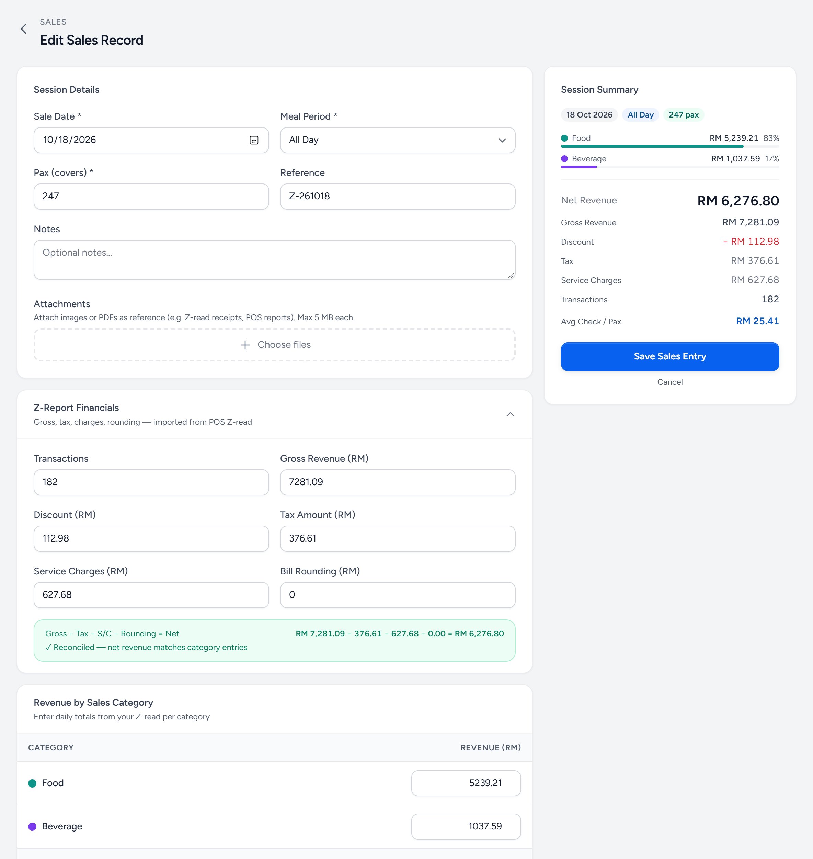Click the Bill Rounding (RM) field
Viewport: 813px width, 859px height.
coord(397,595)
